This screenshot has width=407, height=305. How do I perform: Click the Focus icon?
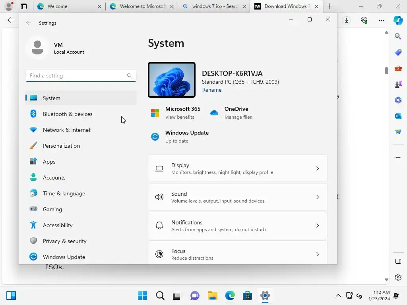159,254
